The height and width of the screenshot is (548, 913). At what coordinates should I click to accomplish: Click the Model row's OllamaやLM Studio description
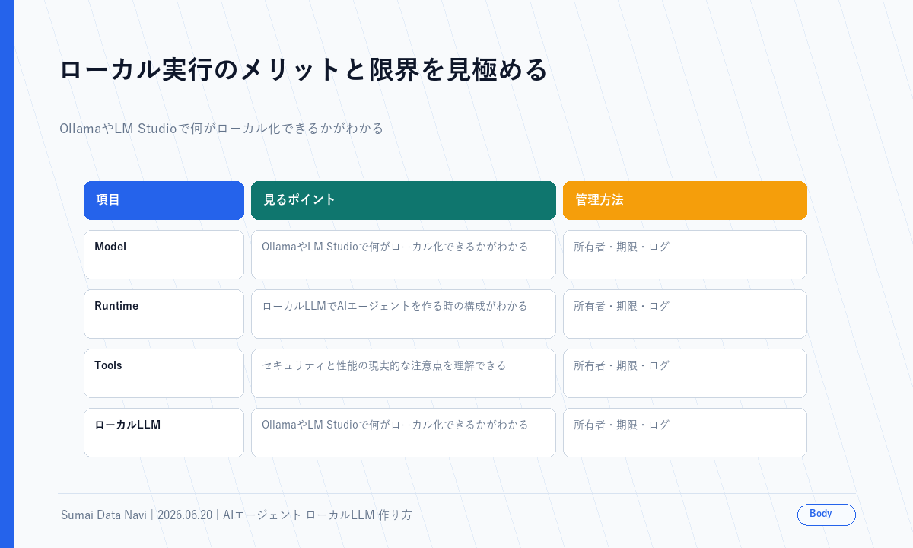coord(403,254)
